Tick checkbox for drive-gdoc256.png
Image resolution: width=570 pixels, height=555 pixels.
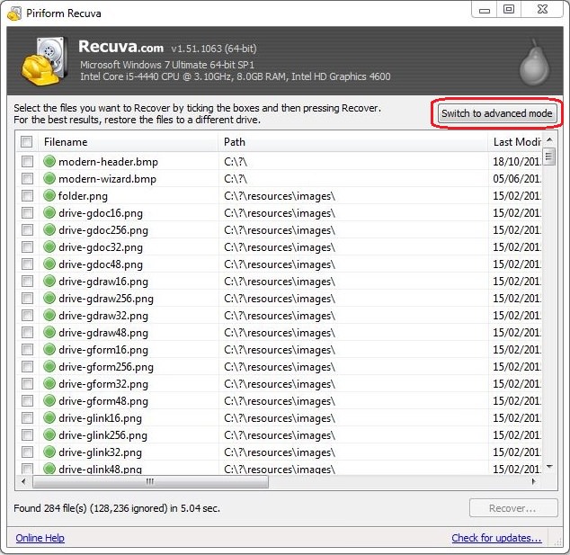click(27, 229)
